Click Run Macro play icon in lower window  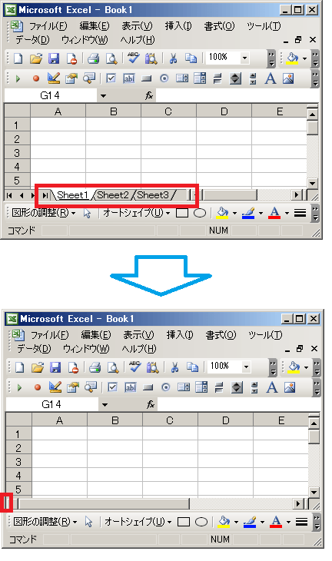[x=19, y=387]
